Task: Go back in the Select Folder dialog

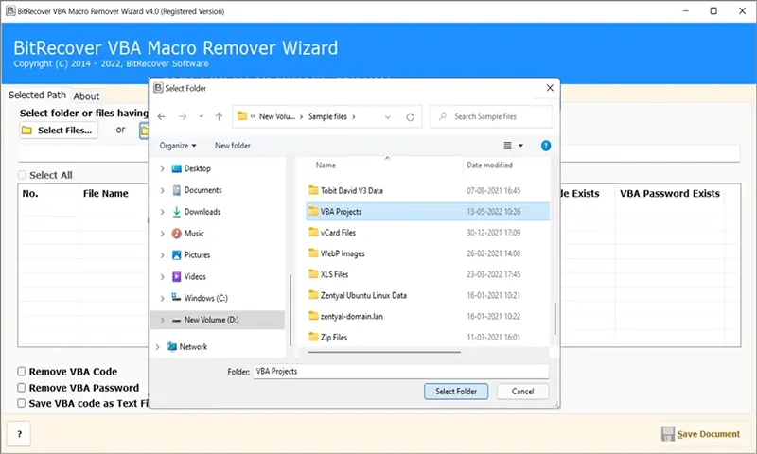Action: coord(161,116)
